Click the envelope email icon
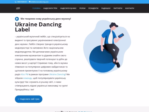The height and width of the screenshot is (112, 149). click(x=30, y=2)
